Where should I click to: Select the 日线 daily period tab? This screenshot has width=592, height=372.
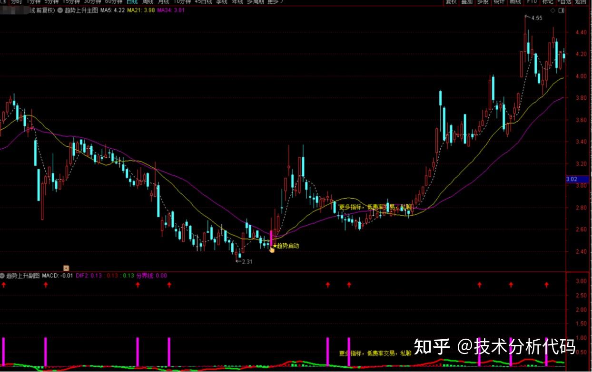click(132, 2)
